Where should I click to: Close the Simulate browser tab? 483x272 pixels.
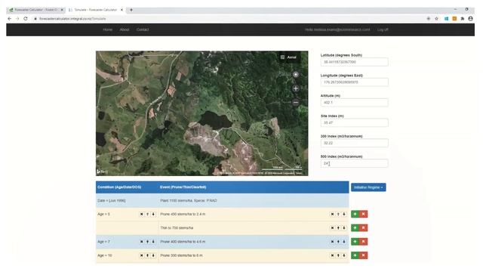(x=122, y=10)
